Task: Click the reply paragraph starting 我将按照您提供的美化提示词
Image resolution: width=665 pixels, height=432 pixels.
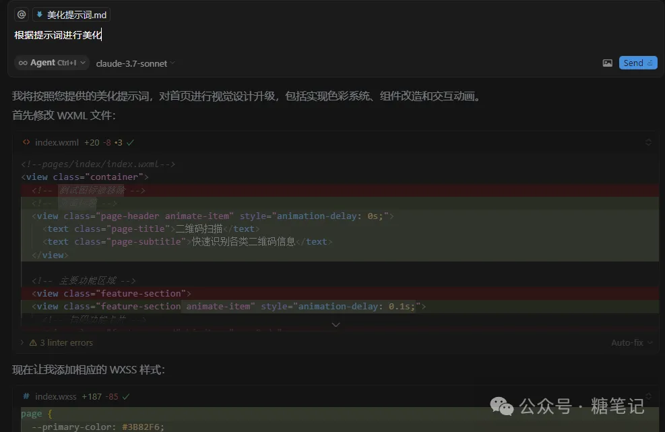Action: pyautogui.click(x=248, y=96)
